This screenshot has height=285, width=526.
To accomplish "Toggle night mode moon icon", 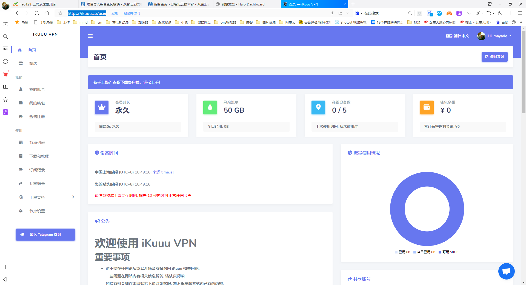I will pyautogui.click(x=500, y=13).
